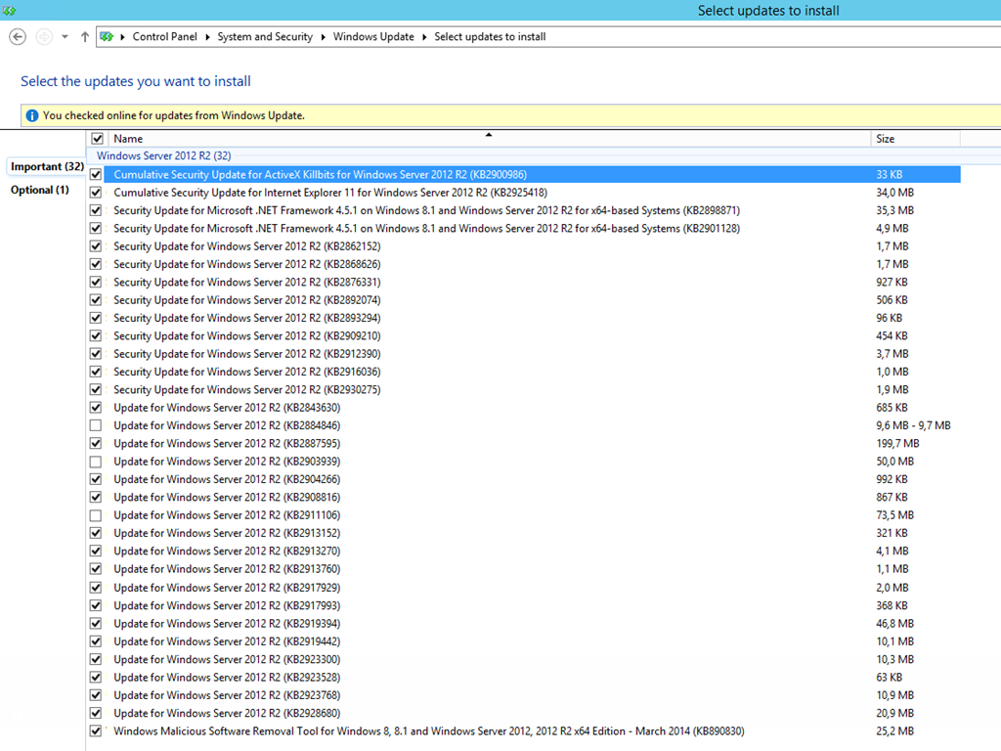Sort by the Size column header
The height and width of the screenshot is (751, 1001).
click(x=915, y=139)
